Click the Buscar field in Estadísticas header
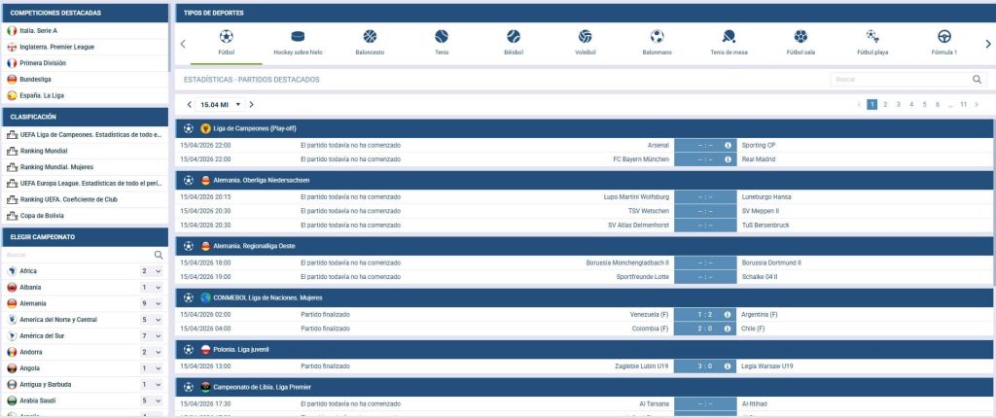 (x=900, y=80)
